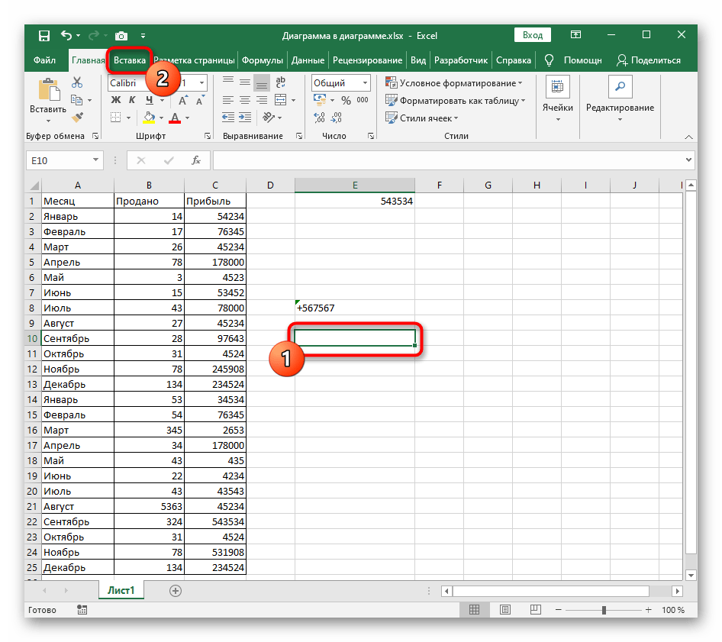
Task: Open the Редактирование group button
Action: pos(620,99)
